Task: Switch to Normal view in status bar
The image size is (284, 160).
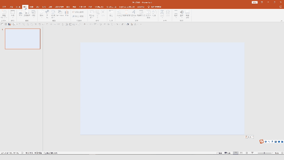Action: pyautogui.click(x=236, y=153)
